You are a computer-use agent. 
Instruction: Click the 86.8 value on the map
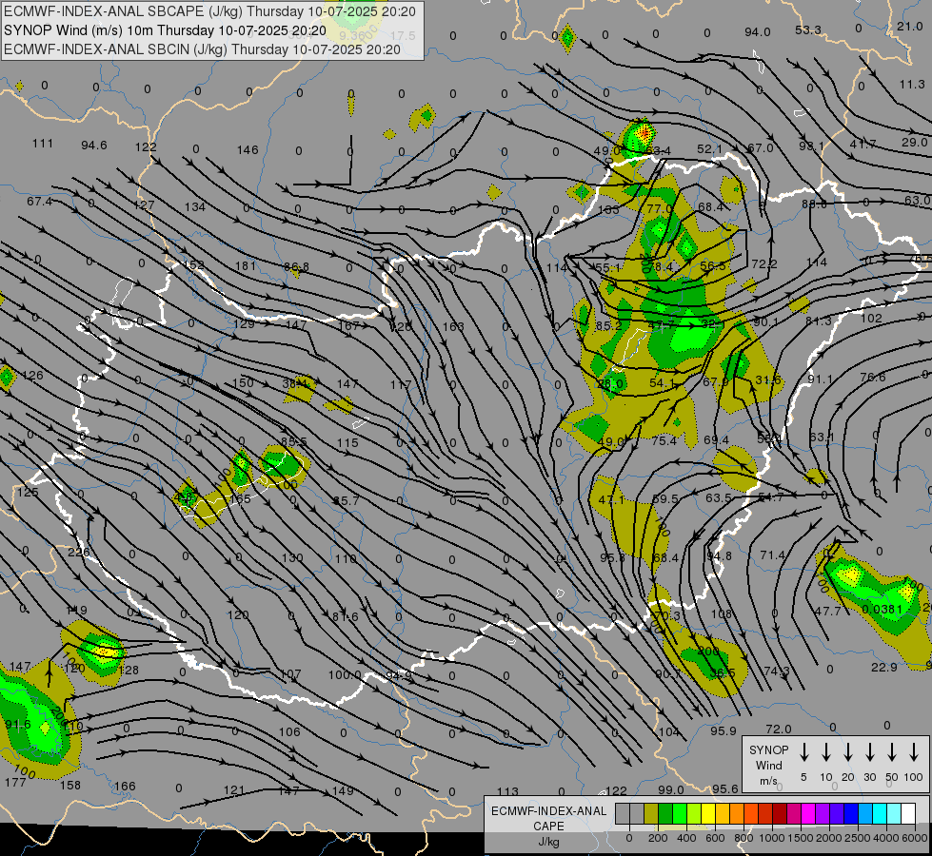pos(296,266)
